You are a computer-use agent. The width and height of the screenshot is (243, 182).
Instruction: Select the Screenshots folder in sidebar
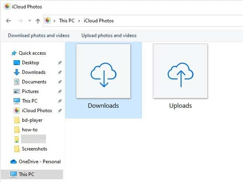(x=34, y=149)
